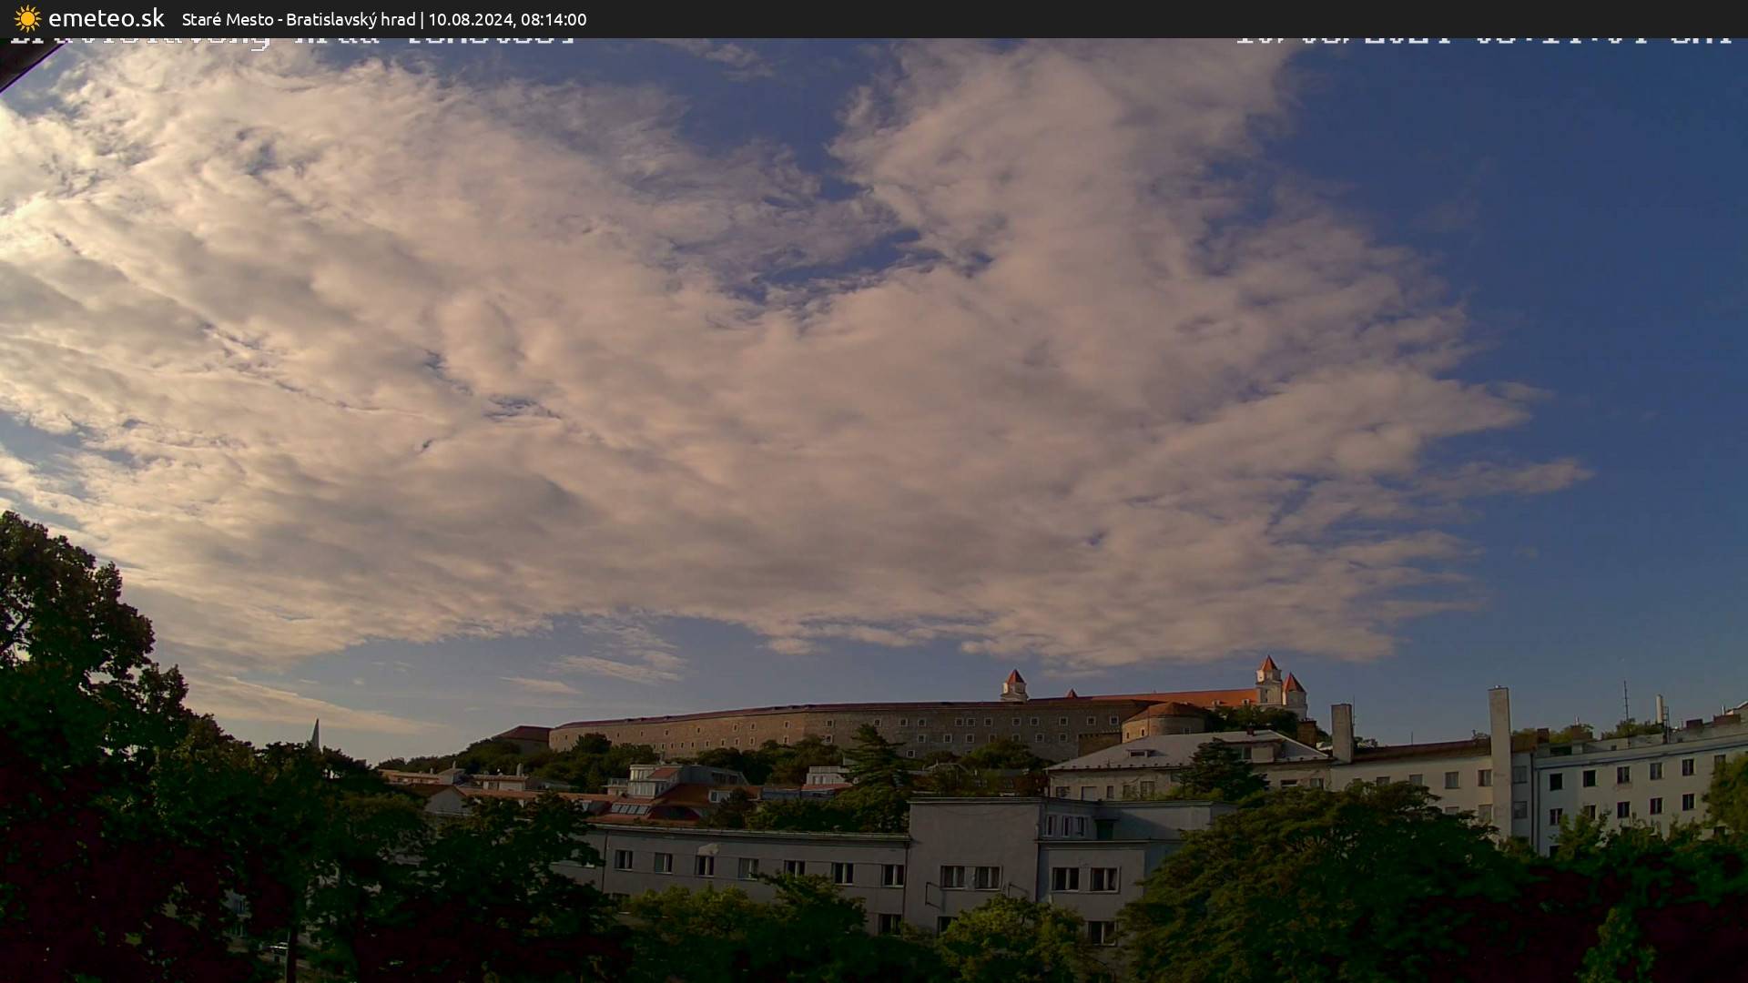The height and width of the screenshot is (983, 1748).
Task: Click the Staré Mesto - Bratislavský hrad title
Action: tap(298, 19)
